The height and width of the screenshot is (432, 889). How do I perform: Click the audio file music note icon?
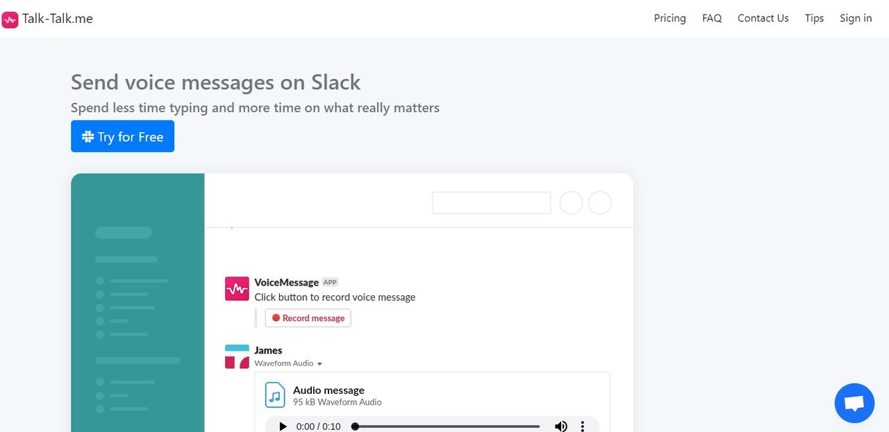coord(275,395)
